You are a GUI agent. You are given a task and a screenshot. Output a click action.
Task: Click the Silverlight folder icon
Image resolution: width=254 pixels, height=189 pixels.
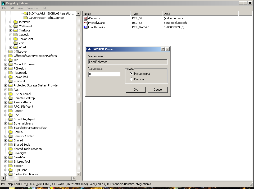tap(11, 153)
